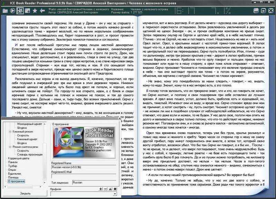Click the Тип лицензии field showing Russian

(94, 182)
